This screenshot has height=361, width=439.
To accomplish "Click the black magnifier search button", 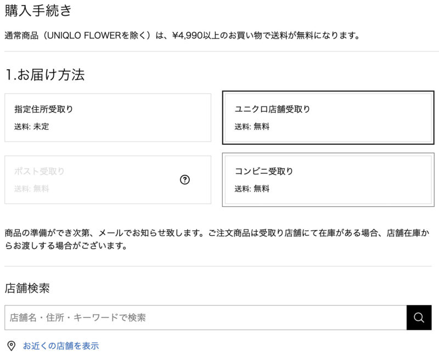I will tap(419, 317).
